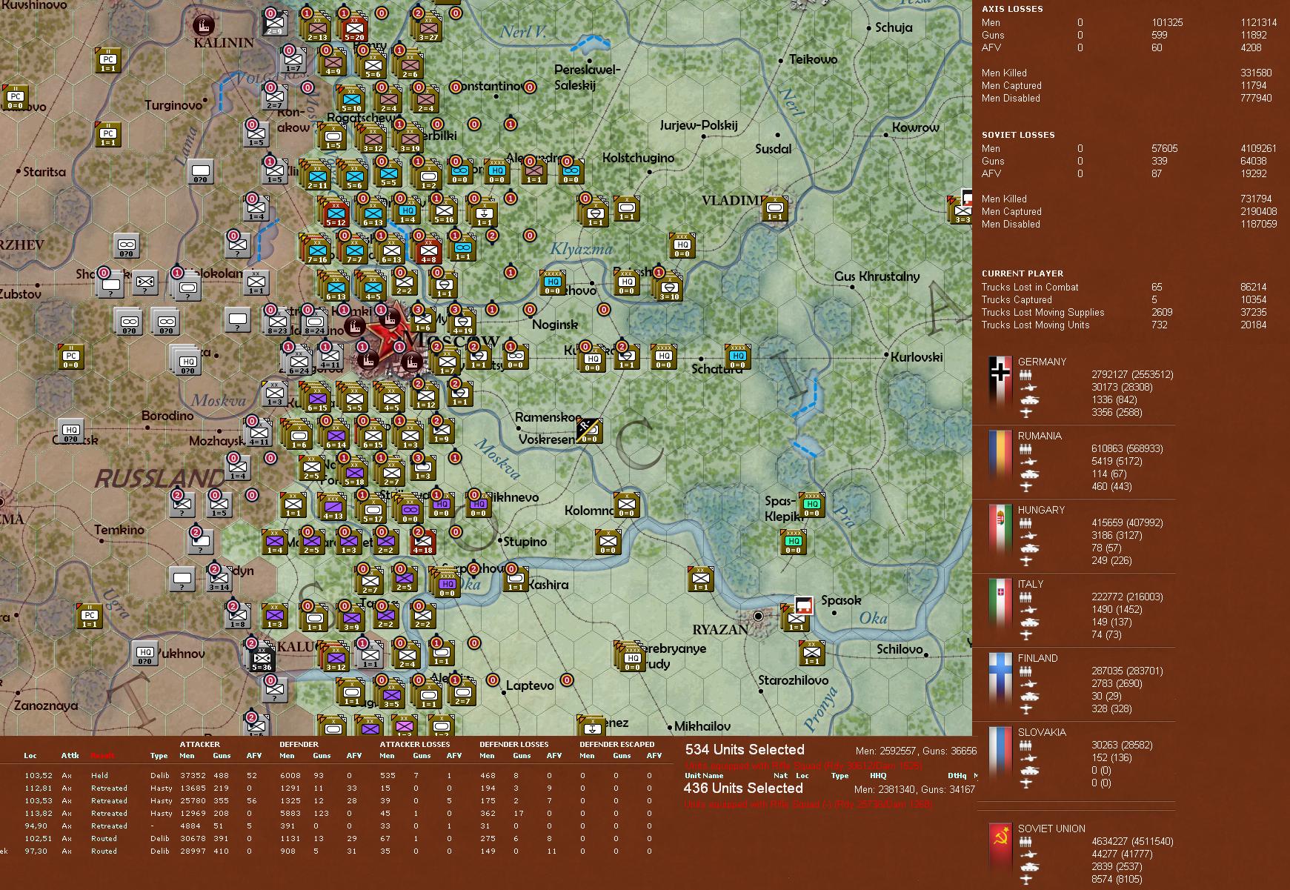The image size is (1290, 890).
Task: Click the Loc column header
Action: (x=30, y=756)
